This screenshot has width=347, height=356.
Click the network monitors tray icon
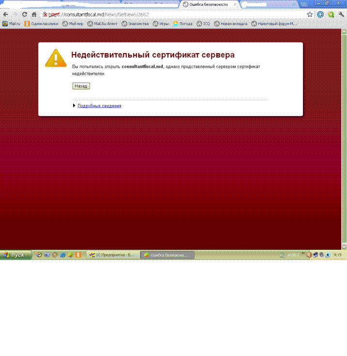pyautogui.click(x=316, y=255)
